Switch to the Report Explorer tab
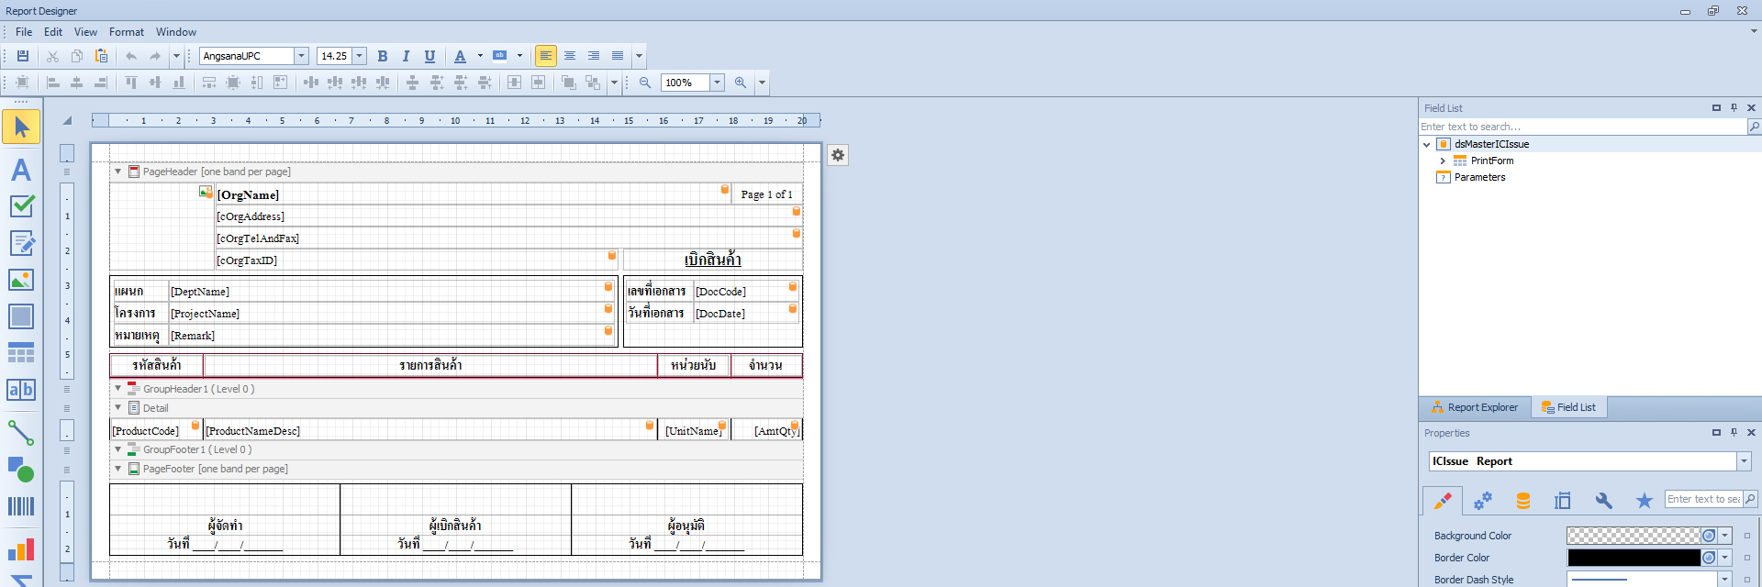 click(1475, 407)
